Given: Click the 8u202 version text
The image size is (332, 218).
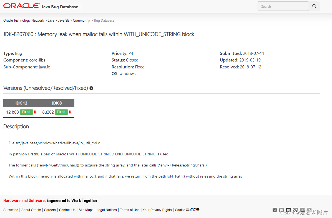Looking at the screenshot, I should [x=48, y=112].
